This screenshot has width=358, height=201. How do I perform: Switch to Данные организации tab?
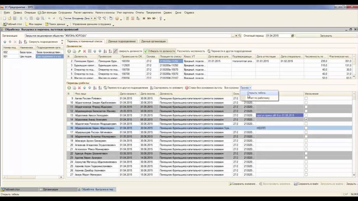click(x=153, y=41)
